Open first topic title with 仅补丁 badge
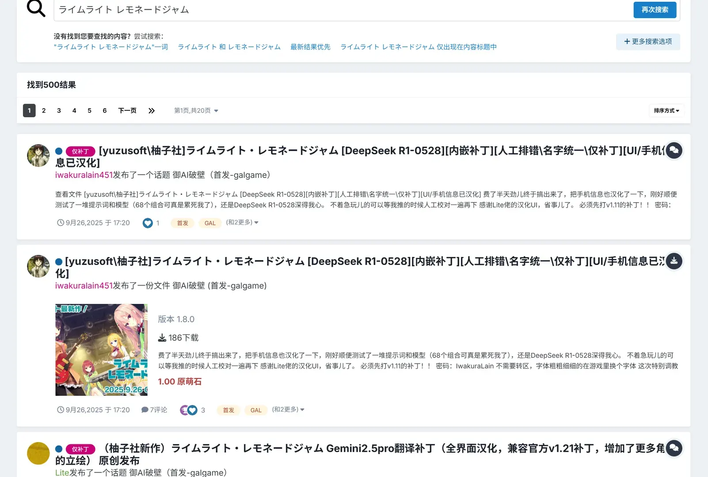The width and height of the screenshot is (708, 477). pos(359,156)
